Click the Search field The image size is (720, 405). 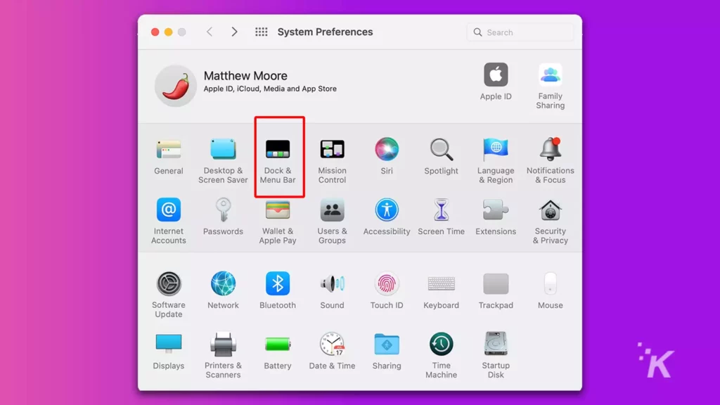(520, 32)
